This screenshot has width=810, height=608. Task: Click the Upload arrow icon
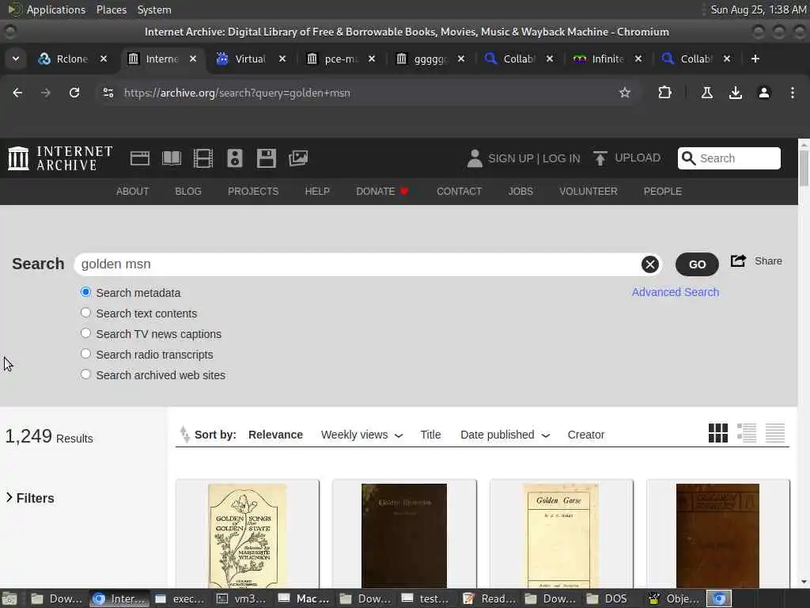[600, 158]
